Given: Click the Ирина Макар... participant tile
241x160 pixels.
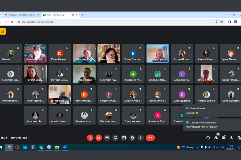Looking at the screenshot, I should [x=84, y=95].
